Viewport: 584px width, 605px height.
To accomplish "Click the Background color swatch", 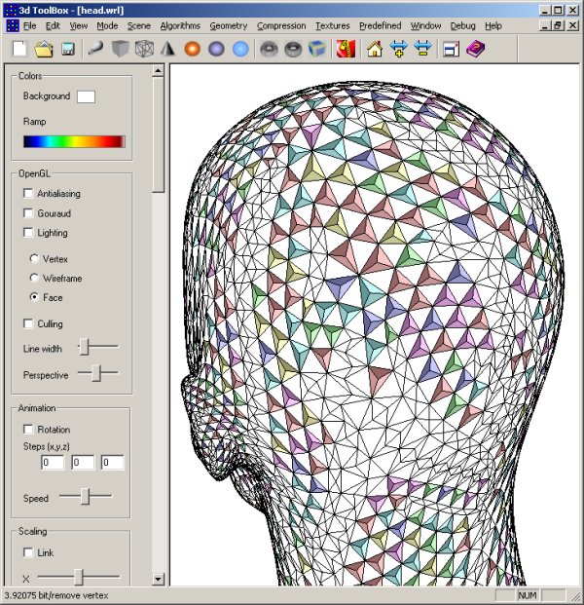I will tap(86, 96).
